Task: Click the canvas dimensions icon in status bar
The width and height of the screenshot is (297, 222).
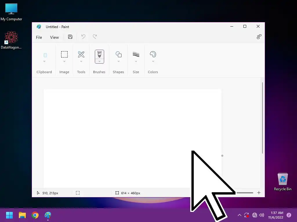Action: [x=117, y=193]
